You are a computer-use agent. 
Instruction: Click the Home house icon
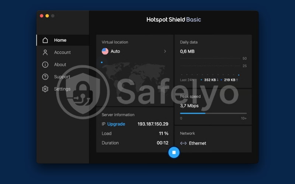(x=45, y=40)
